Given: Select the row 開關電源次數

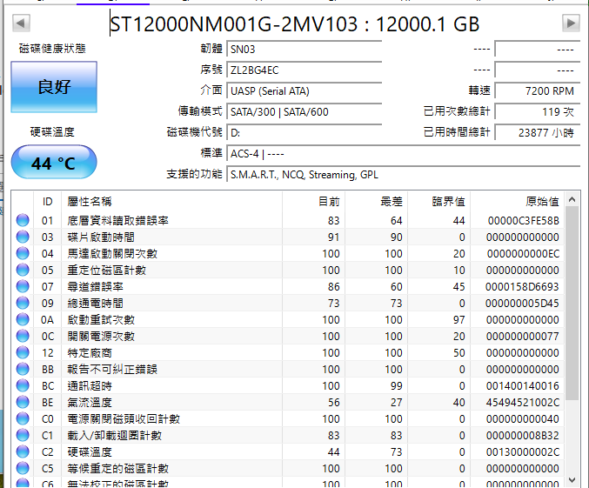Looking at the screenshot, I should [288, 336].
